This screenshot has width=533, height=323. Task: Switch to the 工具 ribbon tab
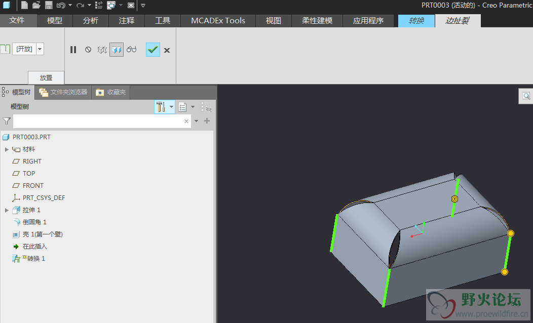click(x=163, y=21)
